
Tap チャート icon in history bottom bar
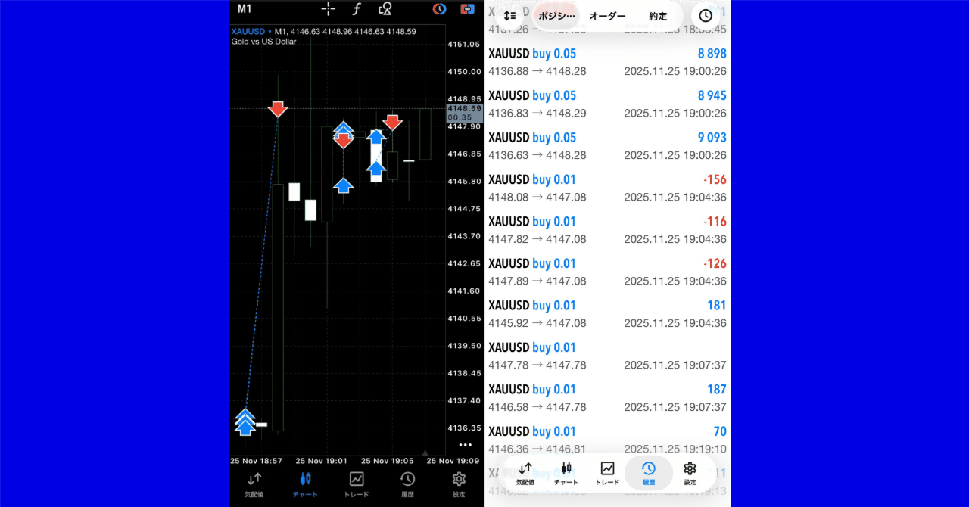point(566,474)
